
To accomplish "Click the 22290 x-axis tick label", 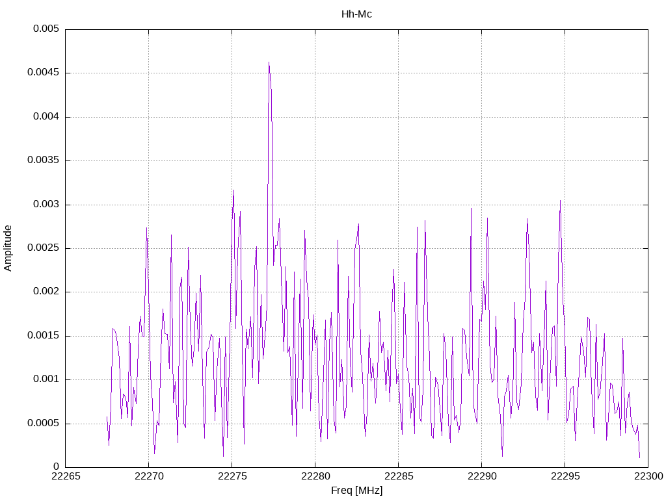I will pyautogui.click(x=481, y=477).
